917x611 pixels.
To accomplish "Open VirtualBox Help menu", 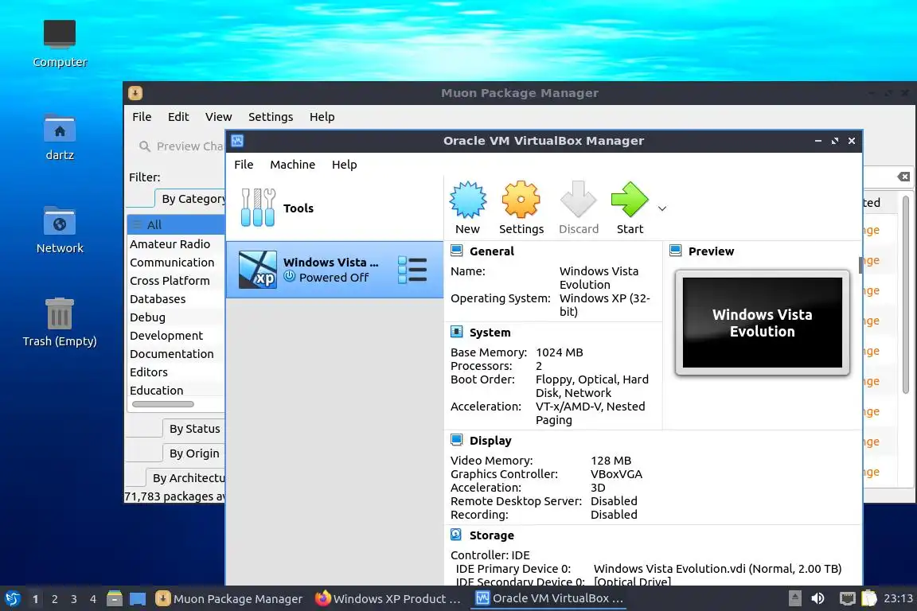I will coord(344,165).
